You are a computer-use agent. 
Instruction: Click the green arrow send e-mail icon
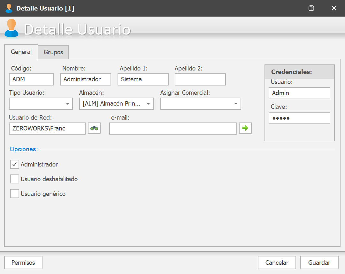pyautogui.click(x=245, y=128)
